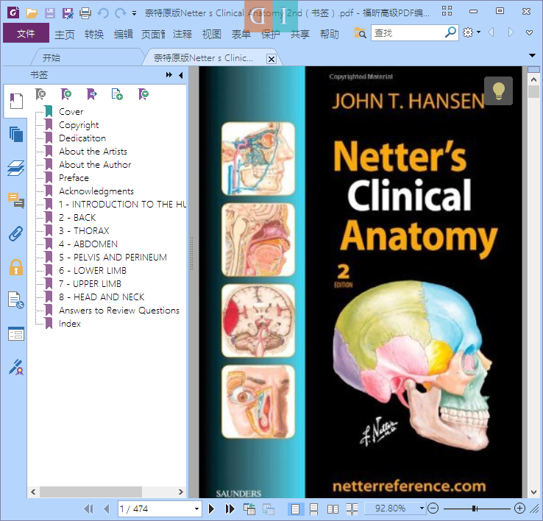Viewport: 543px width, 521px height.
Task: Click the add page with plus icon
Action: point(117,94)
